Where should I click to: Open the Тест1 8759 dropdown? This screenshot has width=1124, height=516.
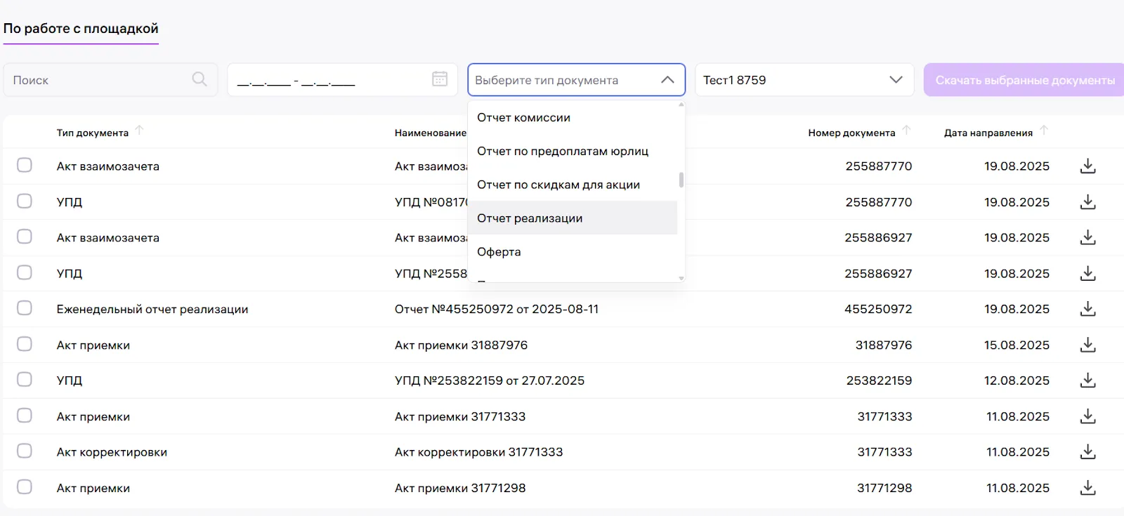tap(895, 80)
